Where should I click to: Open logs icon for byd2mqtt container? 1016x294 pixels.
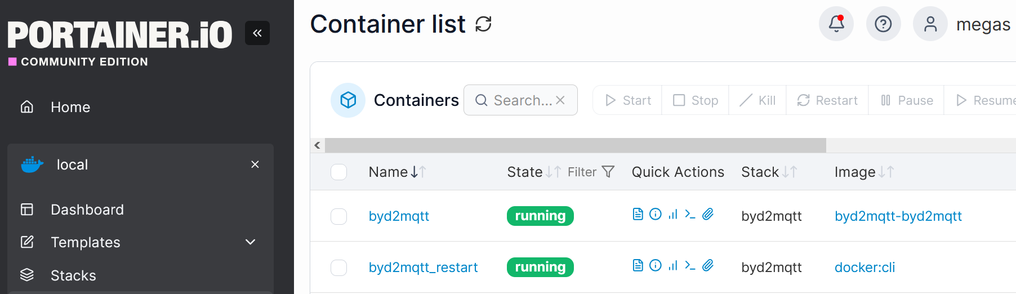point(638,214)
